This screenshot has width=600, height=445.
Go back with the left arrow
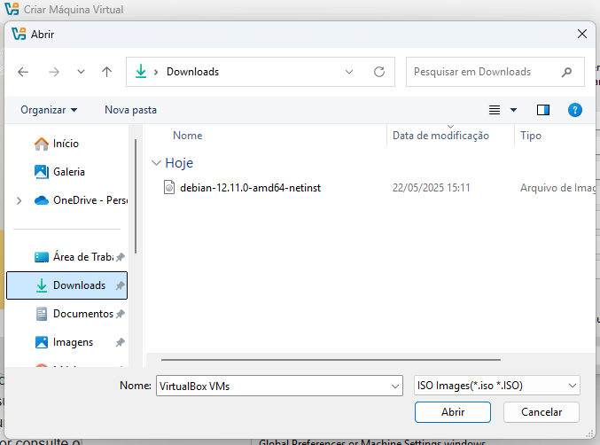[x=23, y=72]
